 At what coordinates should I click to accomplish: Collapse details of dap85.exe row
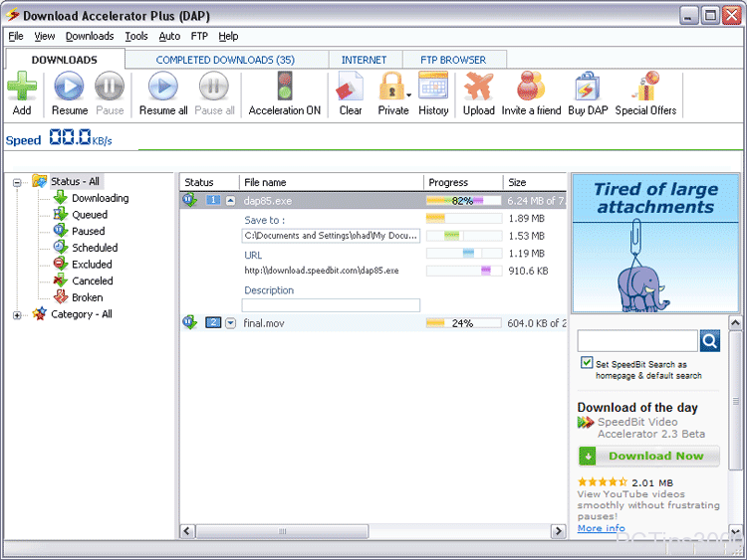point(231,200)
